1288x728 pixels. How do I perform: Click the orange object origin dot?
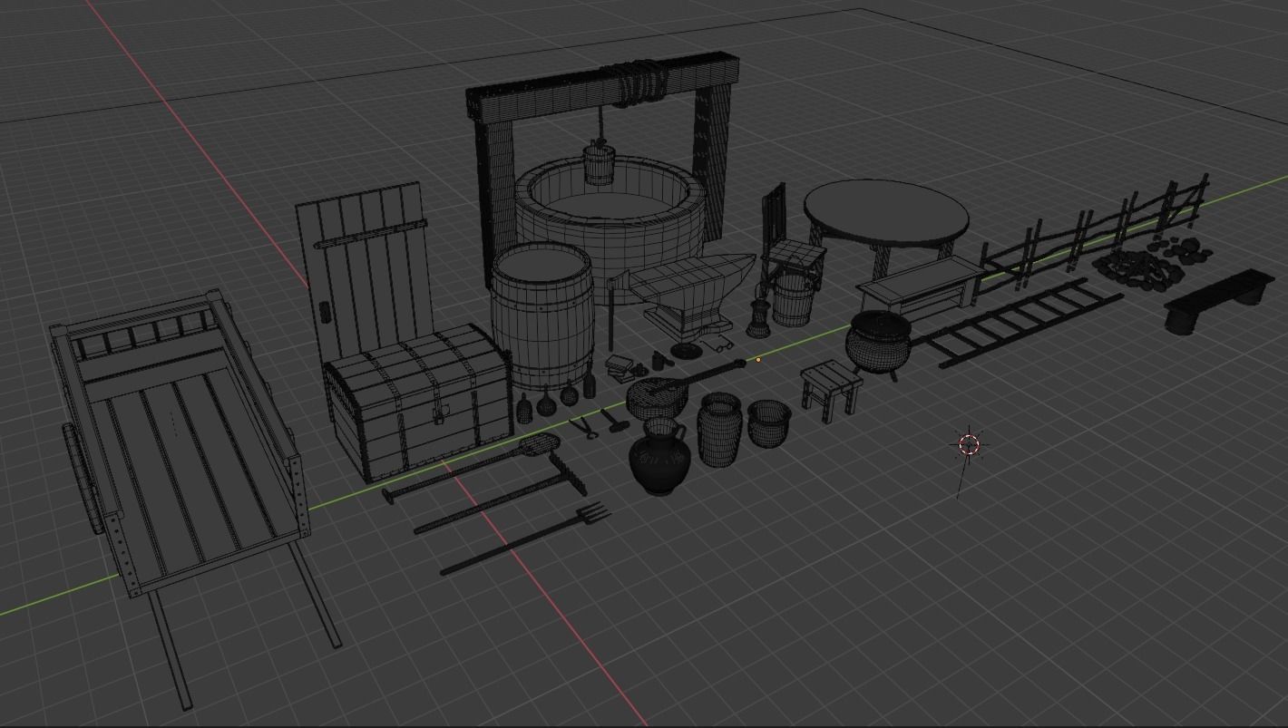[x=758, y=360]
